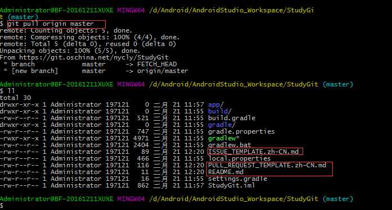Click the permissions '-rwxr-xr-x' of gradlew row

click(x=20, y=138)
